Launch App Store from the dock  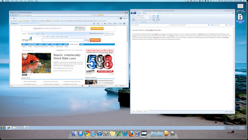[80, 134]
